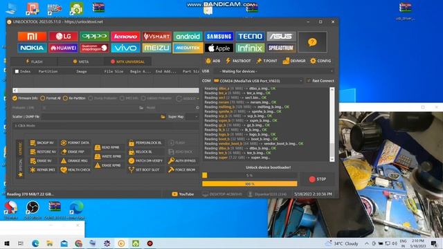The image size is (443, 249).
Task: Open DEVMGR device manager
Action: tap(294, 61)
